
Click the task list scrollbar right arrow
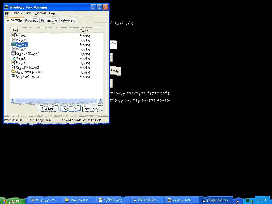(100, 100)
